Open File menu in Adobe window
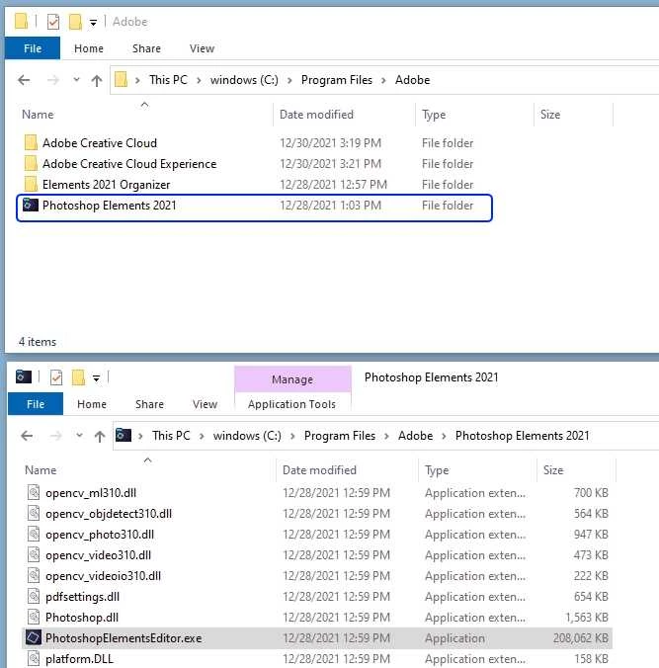This screenshot has height=668, width=659. [33, 48]
